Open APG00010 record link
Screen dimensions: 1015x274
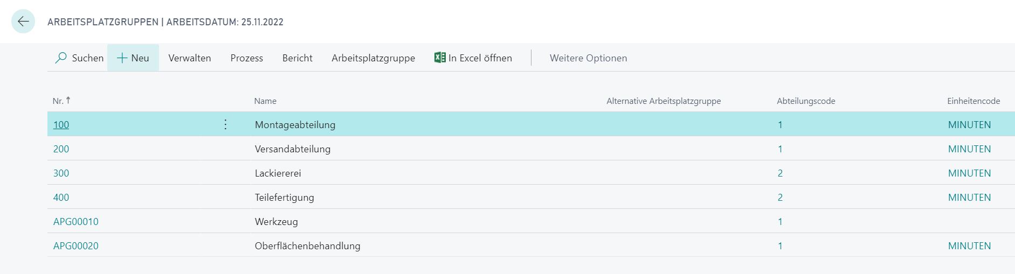(x=76, y=222)
